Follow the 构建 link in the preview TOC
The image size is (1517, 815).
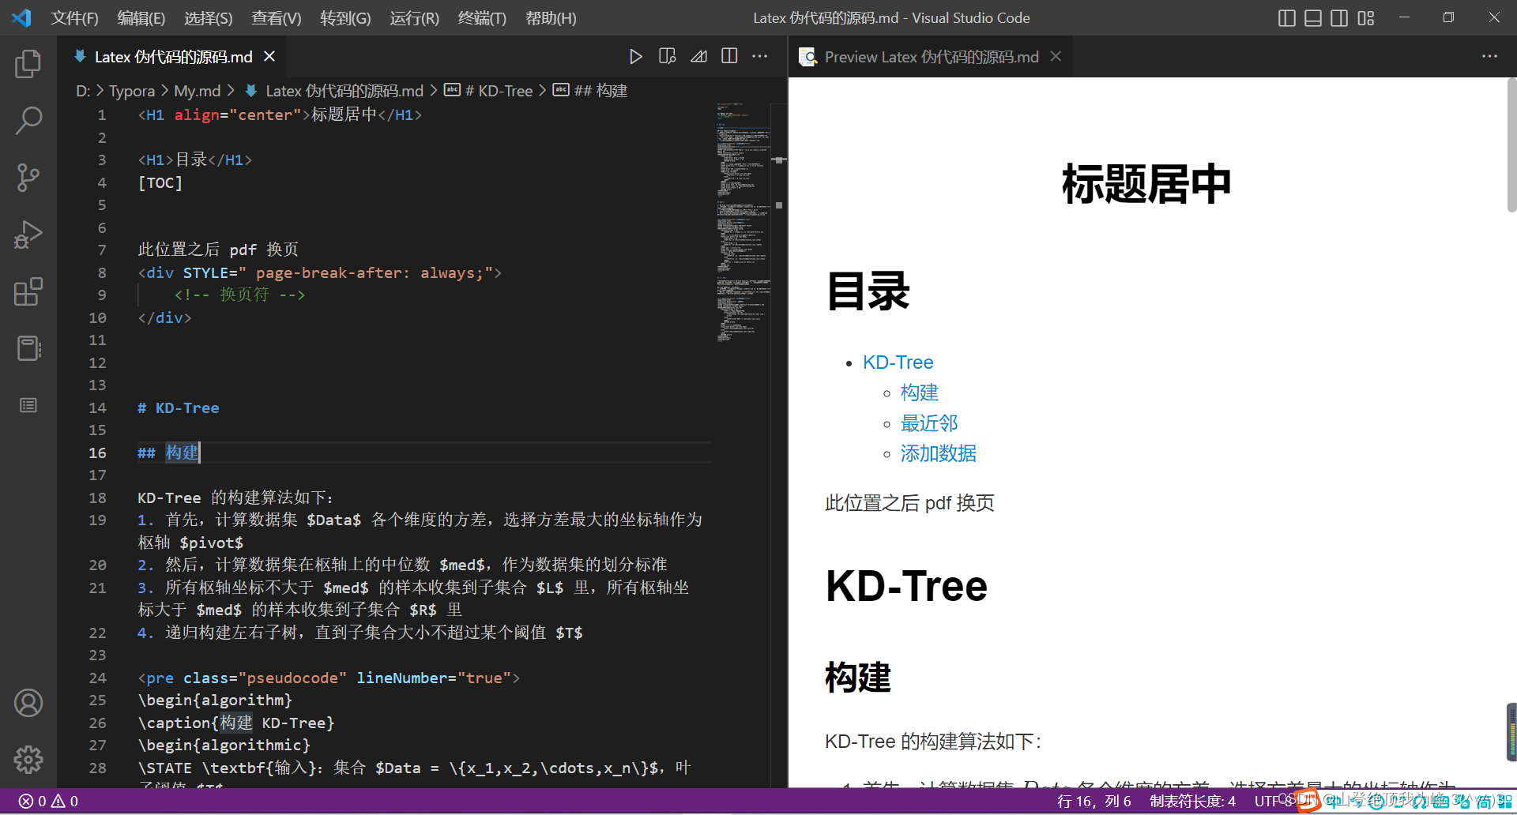pos(919,392)
